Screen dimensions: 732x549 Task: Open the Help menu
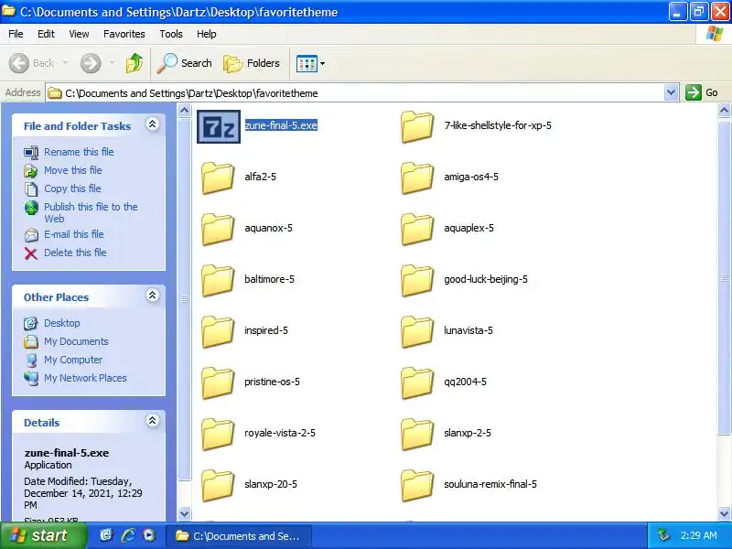coord(207,34)
